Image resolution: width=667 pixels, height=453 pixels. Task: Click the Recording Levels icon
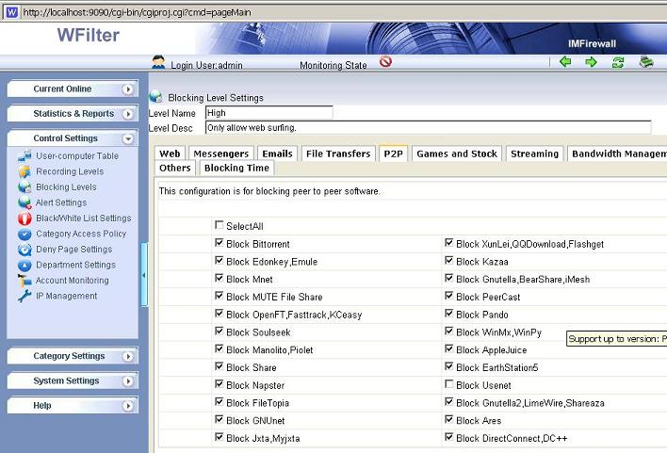(24, 171)
